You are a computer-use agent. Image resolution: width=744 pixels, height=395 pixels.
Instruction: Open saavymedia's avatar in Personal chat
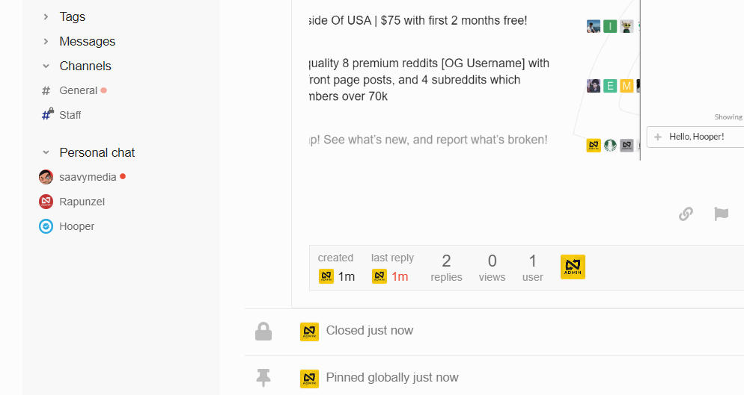[46, 177]
